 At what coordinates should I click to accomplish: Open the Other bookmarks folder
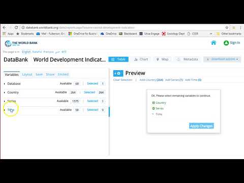coord(229,34)
